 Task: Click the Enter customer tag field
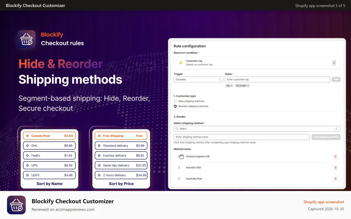click(278, 79)
